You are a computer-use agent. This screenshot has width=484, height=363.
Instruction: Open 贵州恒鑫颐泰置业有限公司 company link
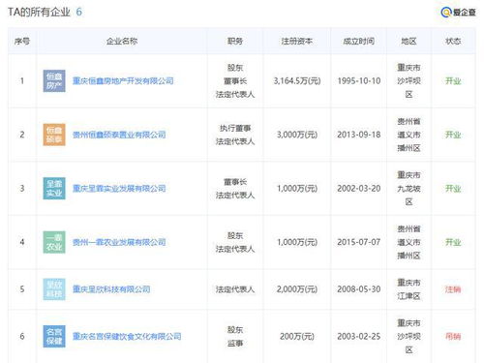[119, 135]
